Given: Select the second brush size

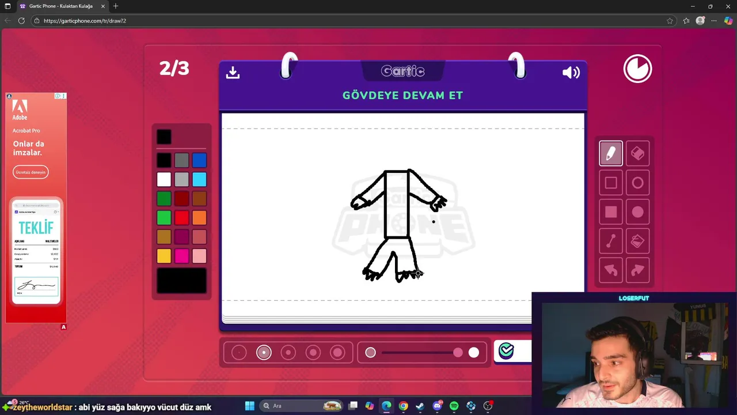Looking at the screenshot, I should pyautogui.click(x=264, y=352).
